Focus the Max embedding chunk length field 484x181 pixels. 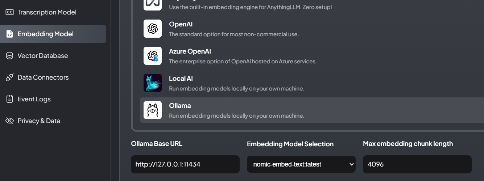(417, 164)
